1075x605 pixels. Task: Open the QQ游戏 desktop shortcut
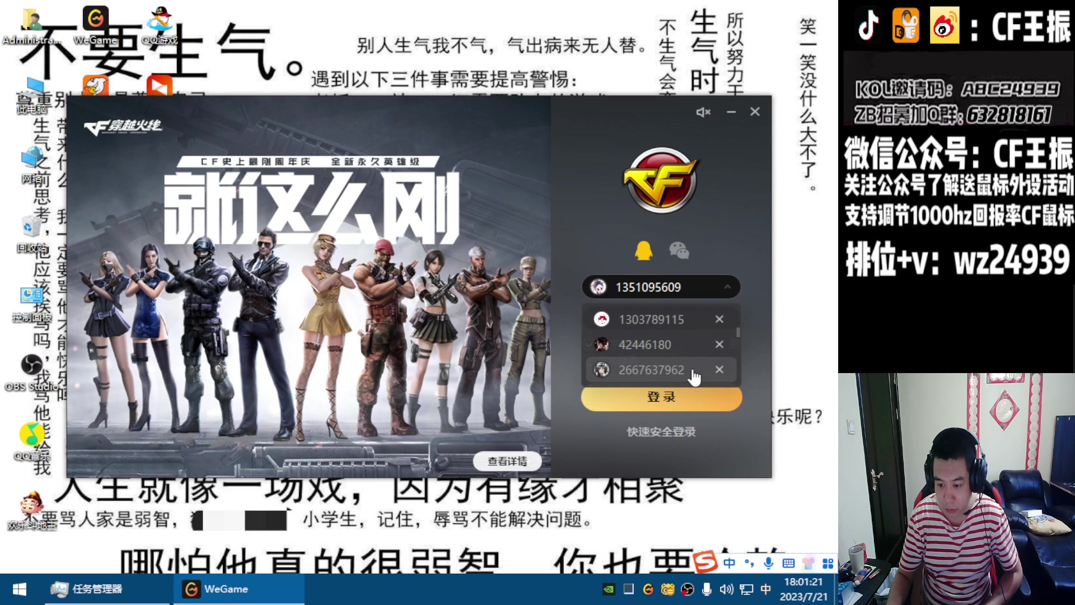click(160, 25)
